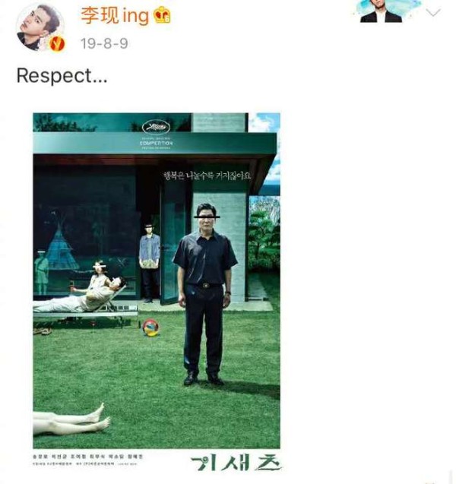Click the person standing in the doorway
This screenshot has height=484, width=456.
coord(150,262)
